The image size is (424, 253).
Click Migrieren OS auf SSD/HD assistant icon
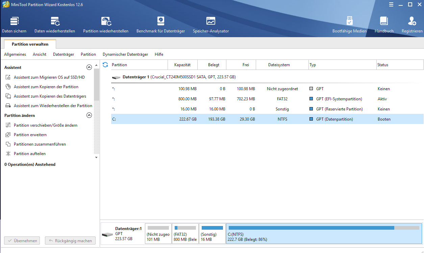tap(8, 77)
